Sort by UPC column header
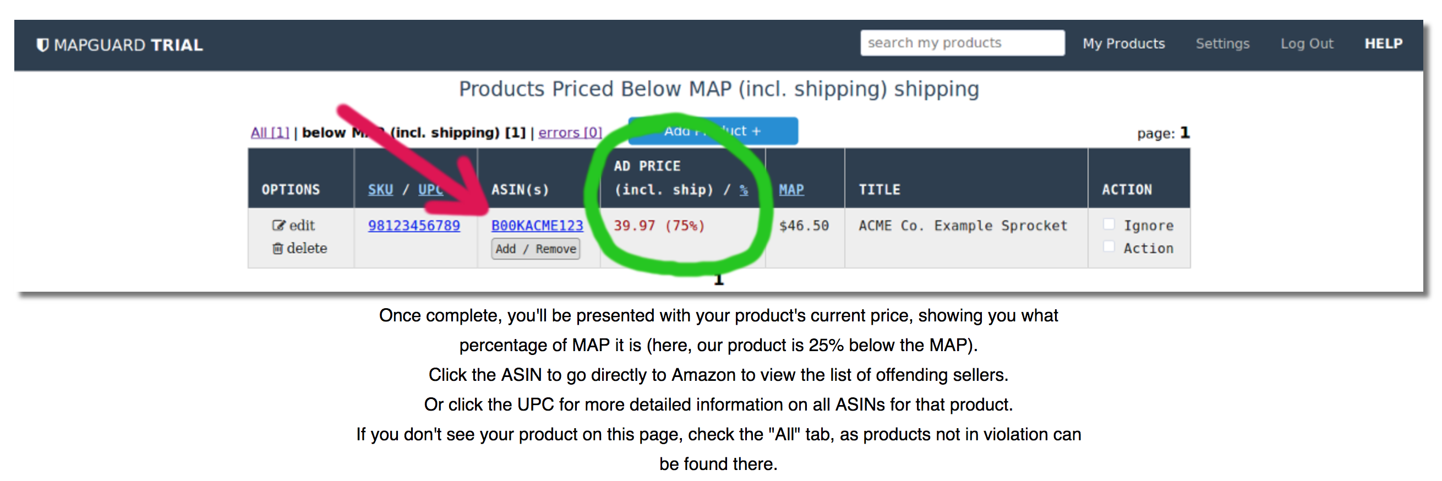The height and width of the screenshot is (481, 1442). tap(430, 190)
